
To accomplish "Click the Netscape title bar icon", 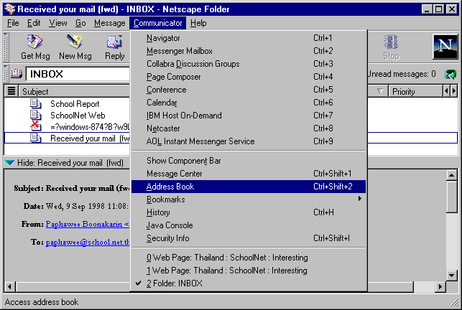I will pyautogui.click(x=9, y=9).
